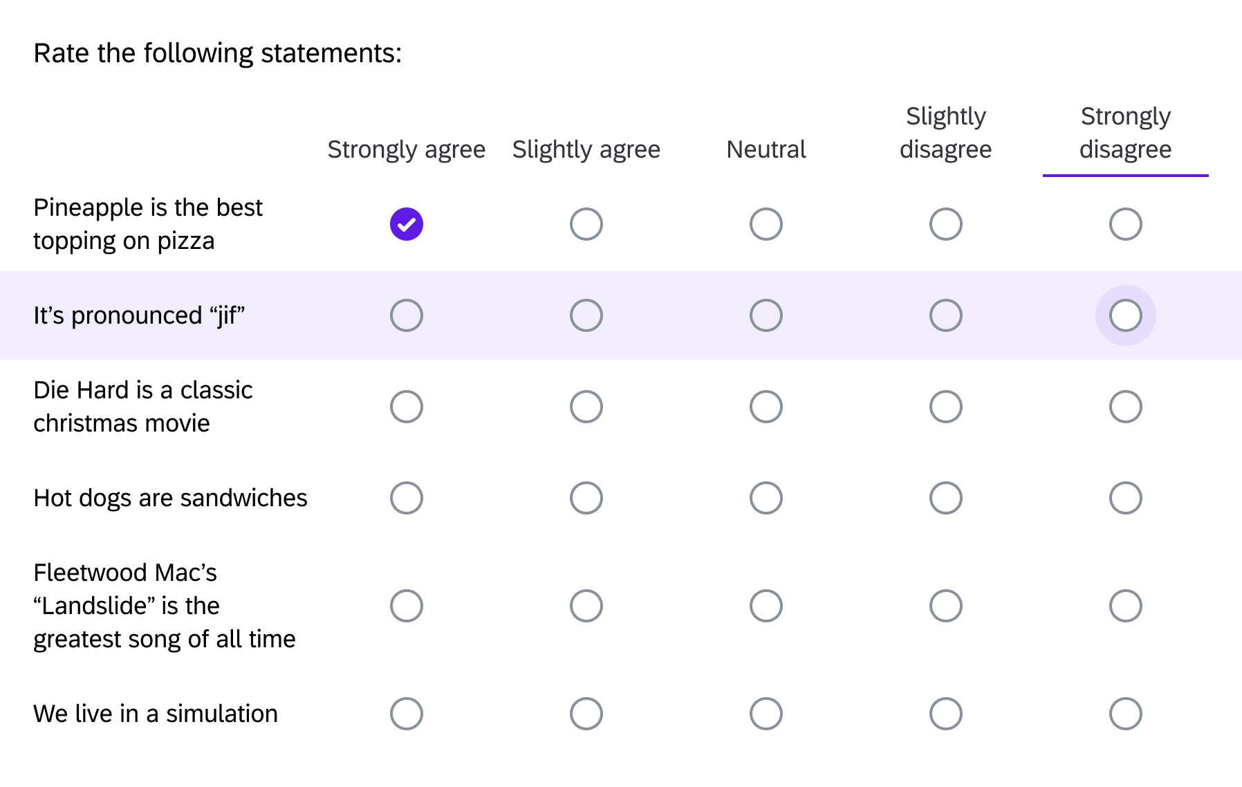Select Strongly disagree for the Landslide statement
The height and width of the screenshot is (787, 1242).
(1126, 605)
